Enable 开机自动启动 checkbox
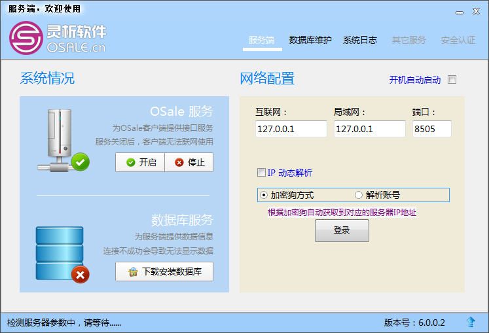The image size is (489, 333). tap(452, 80)
